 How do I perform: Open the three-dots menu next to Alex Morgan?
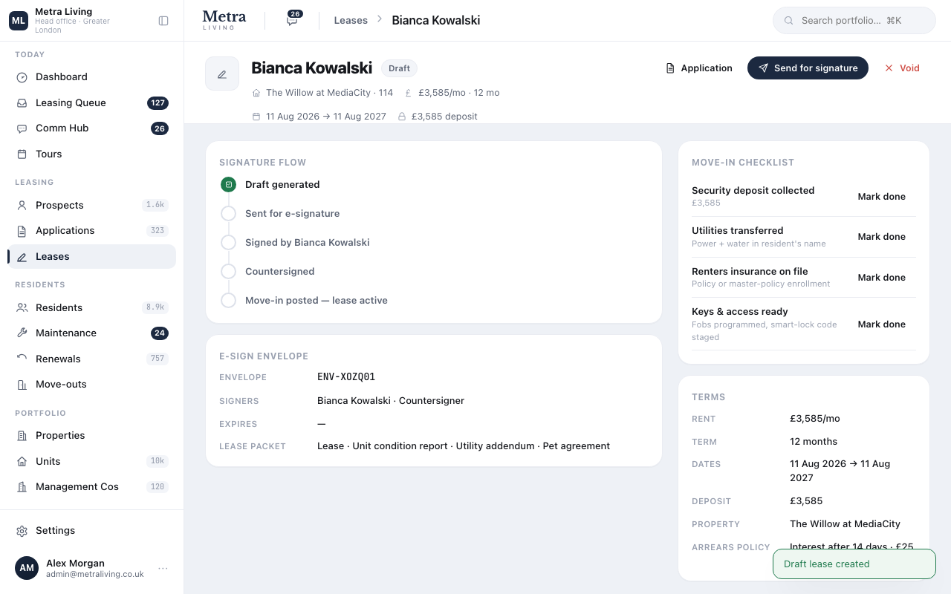[163, 569]
